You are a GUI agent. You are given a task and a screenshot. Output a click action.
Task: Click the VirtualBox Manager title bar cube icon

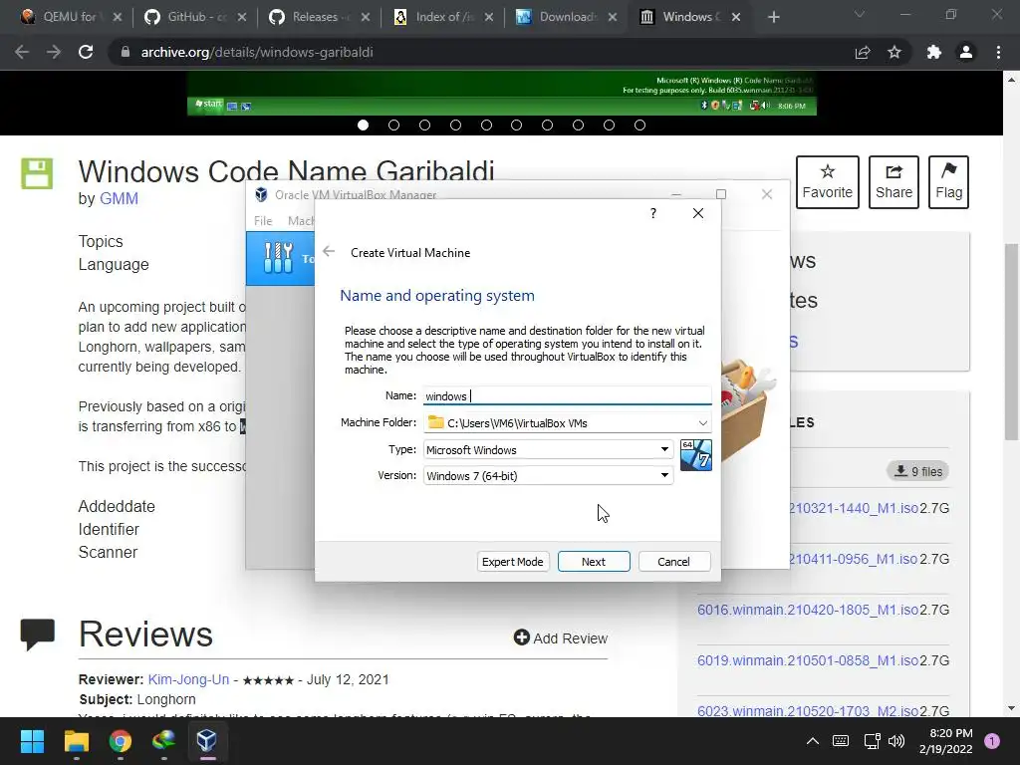(261, 194)
